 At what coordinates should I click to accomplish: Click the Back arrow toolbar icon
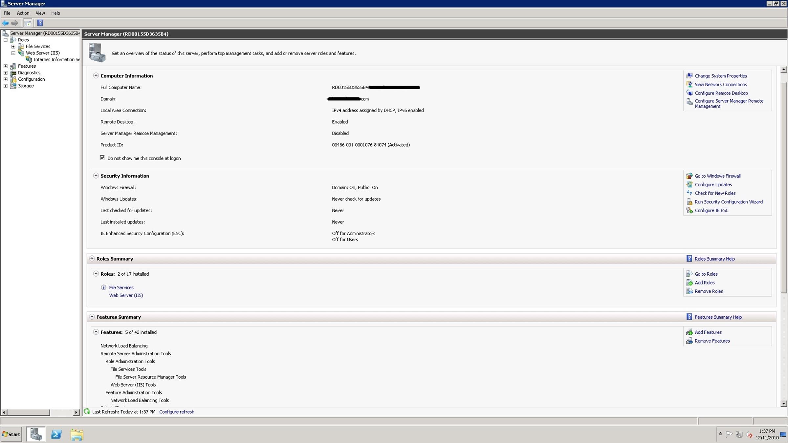point(5,23)
